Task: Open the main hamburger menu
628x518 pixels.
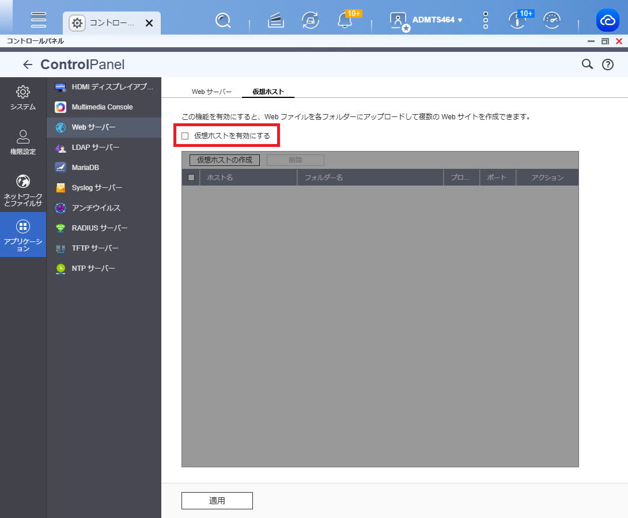Action: pos(39,20)
